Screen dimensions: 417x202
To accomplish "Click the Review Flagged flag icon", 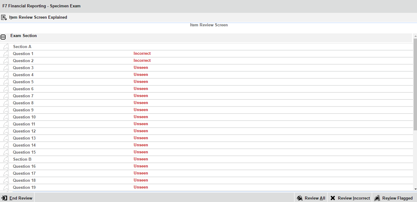I will coord(377,198).
